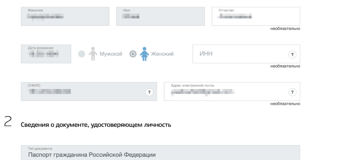This screenshot has height=160, width=349.
Task: Click the Имя input field
Action: (x=160, y=16)
